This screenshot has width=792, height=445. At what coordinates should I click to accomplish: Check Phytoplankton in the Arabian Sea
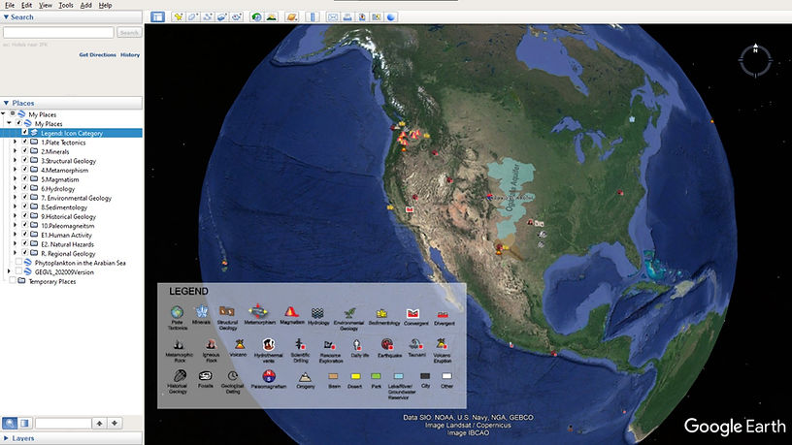pos(18,263)
